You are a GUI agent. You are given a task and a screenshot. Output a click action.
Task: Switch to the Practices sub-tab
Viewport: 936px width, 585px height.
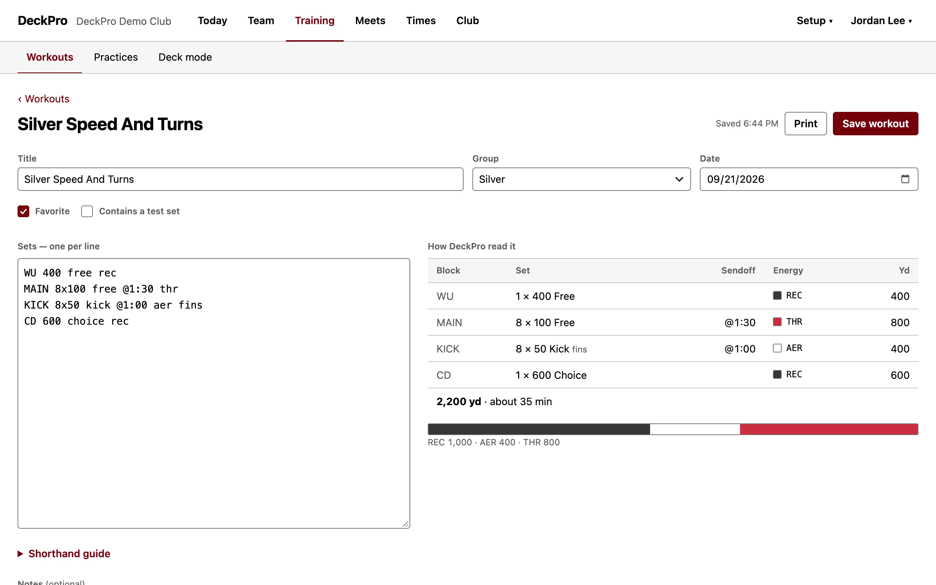(116, 57)
